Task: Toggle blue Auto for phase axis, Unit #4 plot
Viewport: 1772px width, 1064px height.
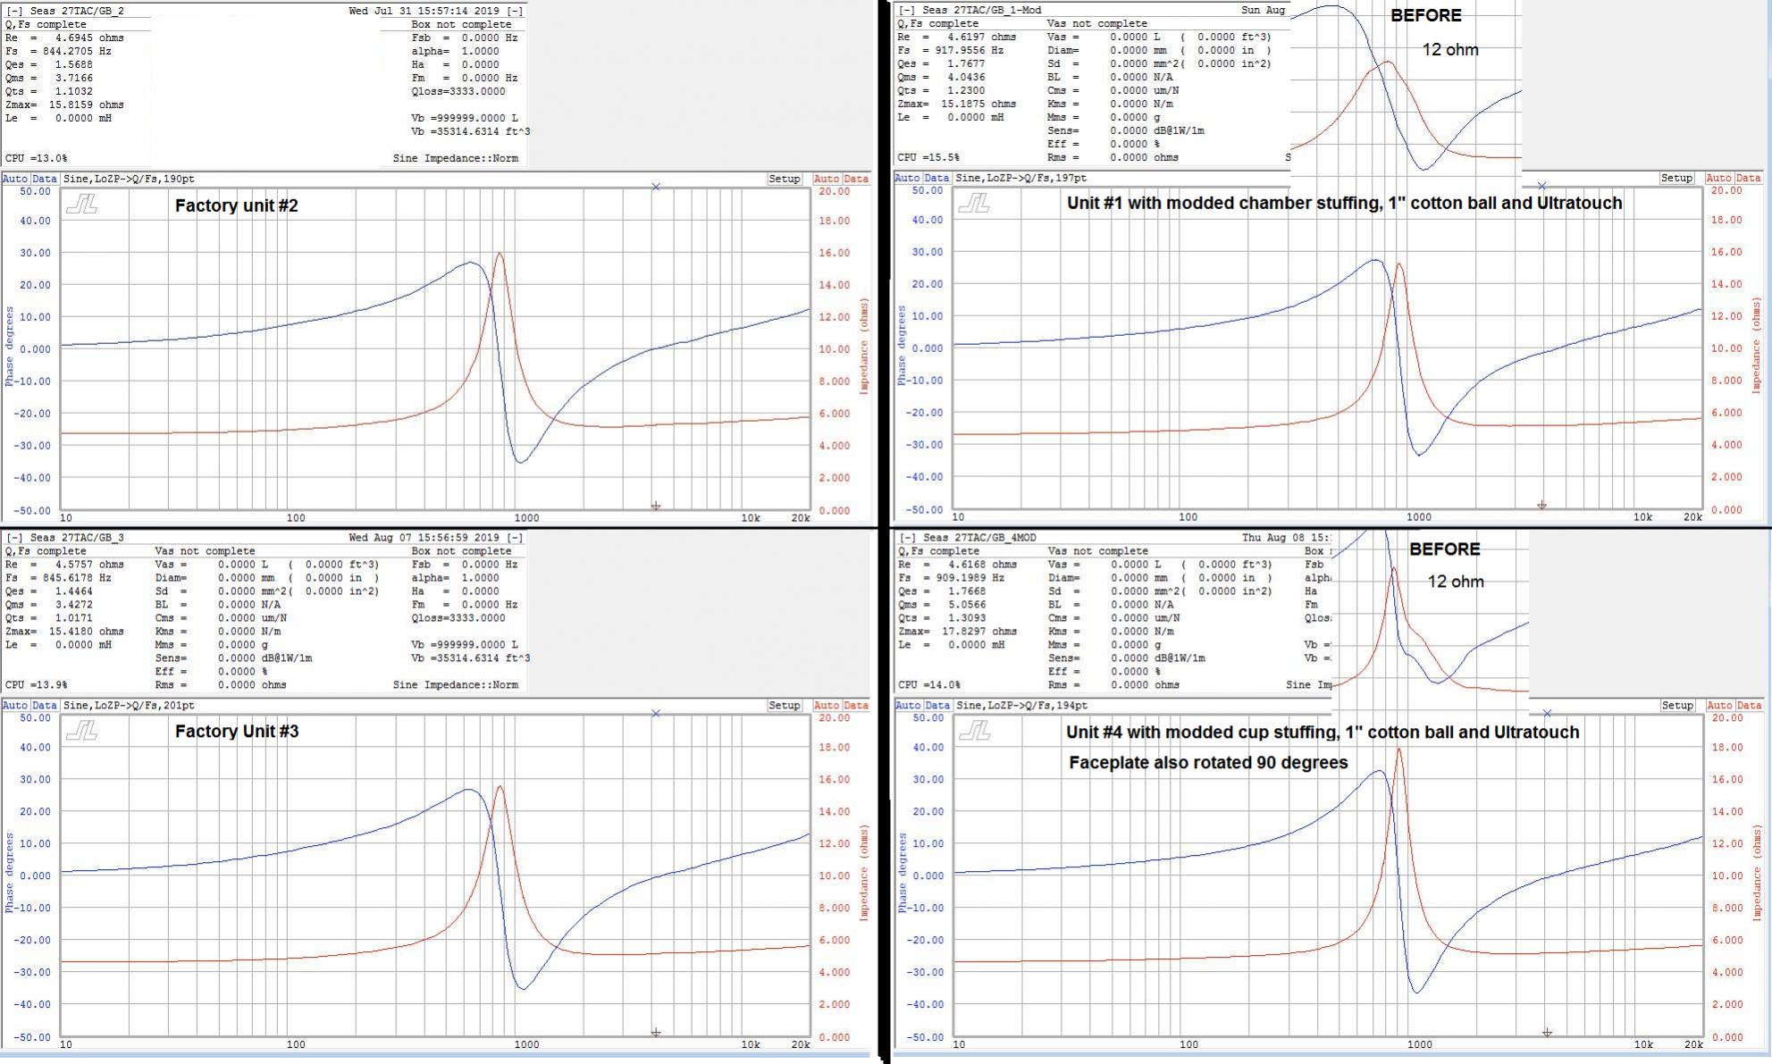Action: [x=908, y=705]
